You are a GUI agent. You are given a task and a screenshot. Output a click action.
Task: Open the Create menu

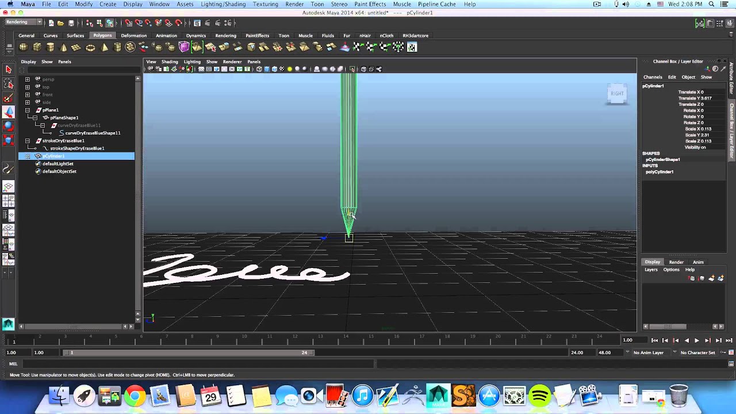coord(108,4)
